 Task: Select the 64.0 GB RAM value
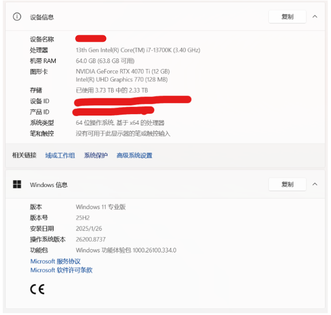tap(105, 61)
